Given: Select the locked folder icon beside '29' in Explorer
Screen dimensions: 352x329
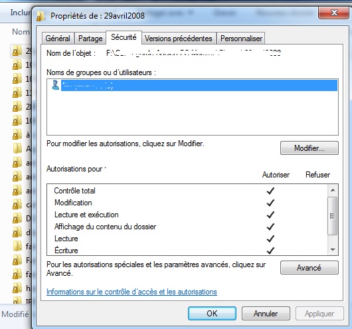Looking at the screenshot, I should (17, 51).
